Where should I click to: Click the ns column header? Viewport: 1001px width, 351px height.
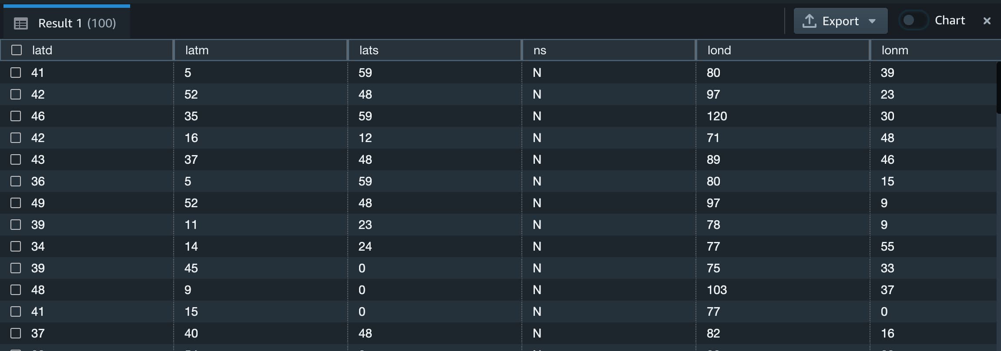(x=540, y=50)
